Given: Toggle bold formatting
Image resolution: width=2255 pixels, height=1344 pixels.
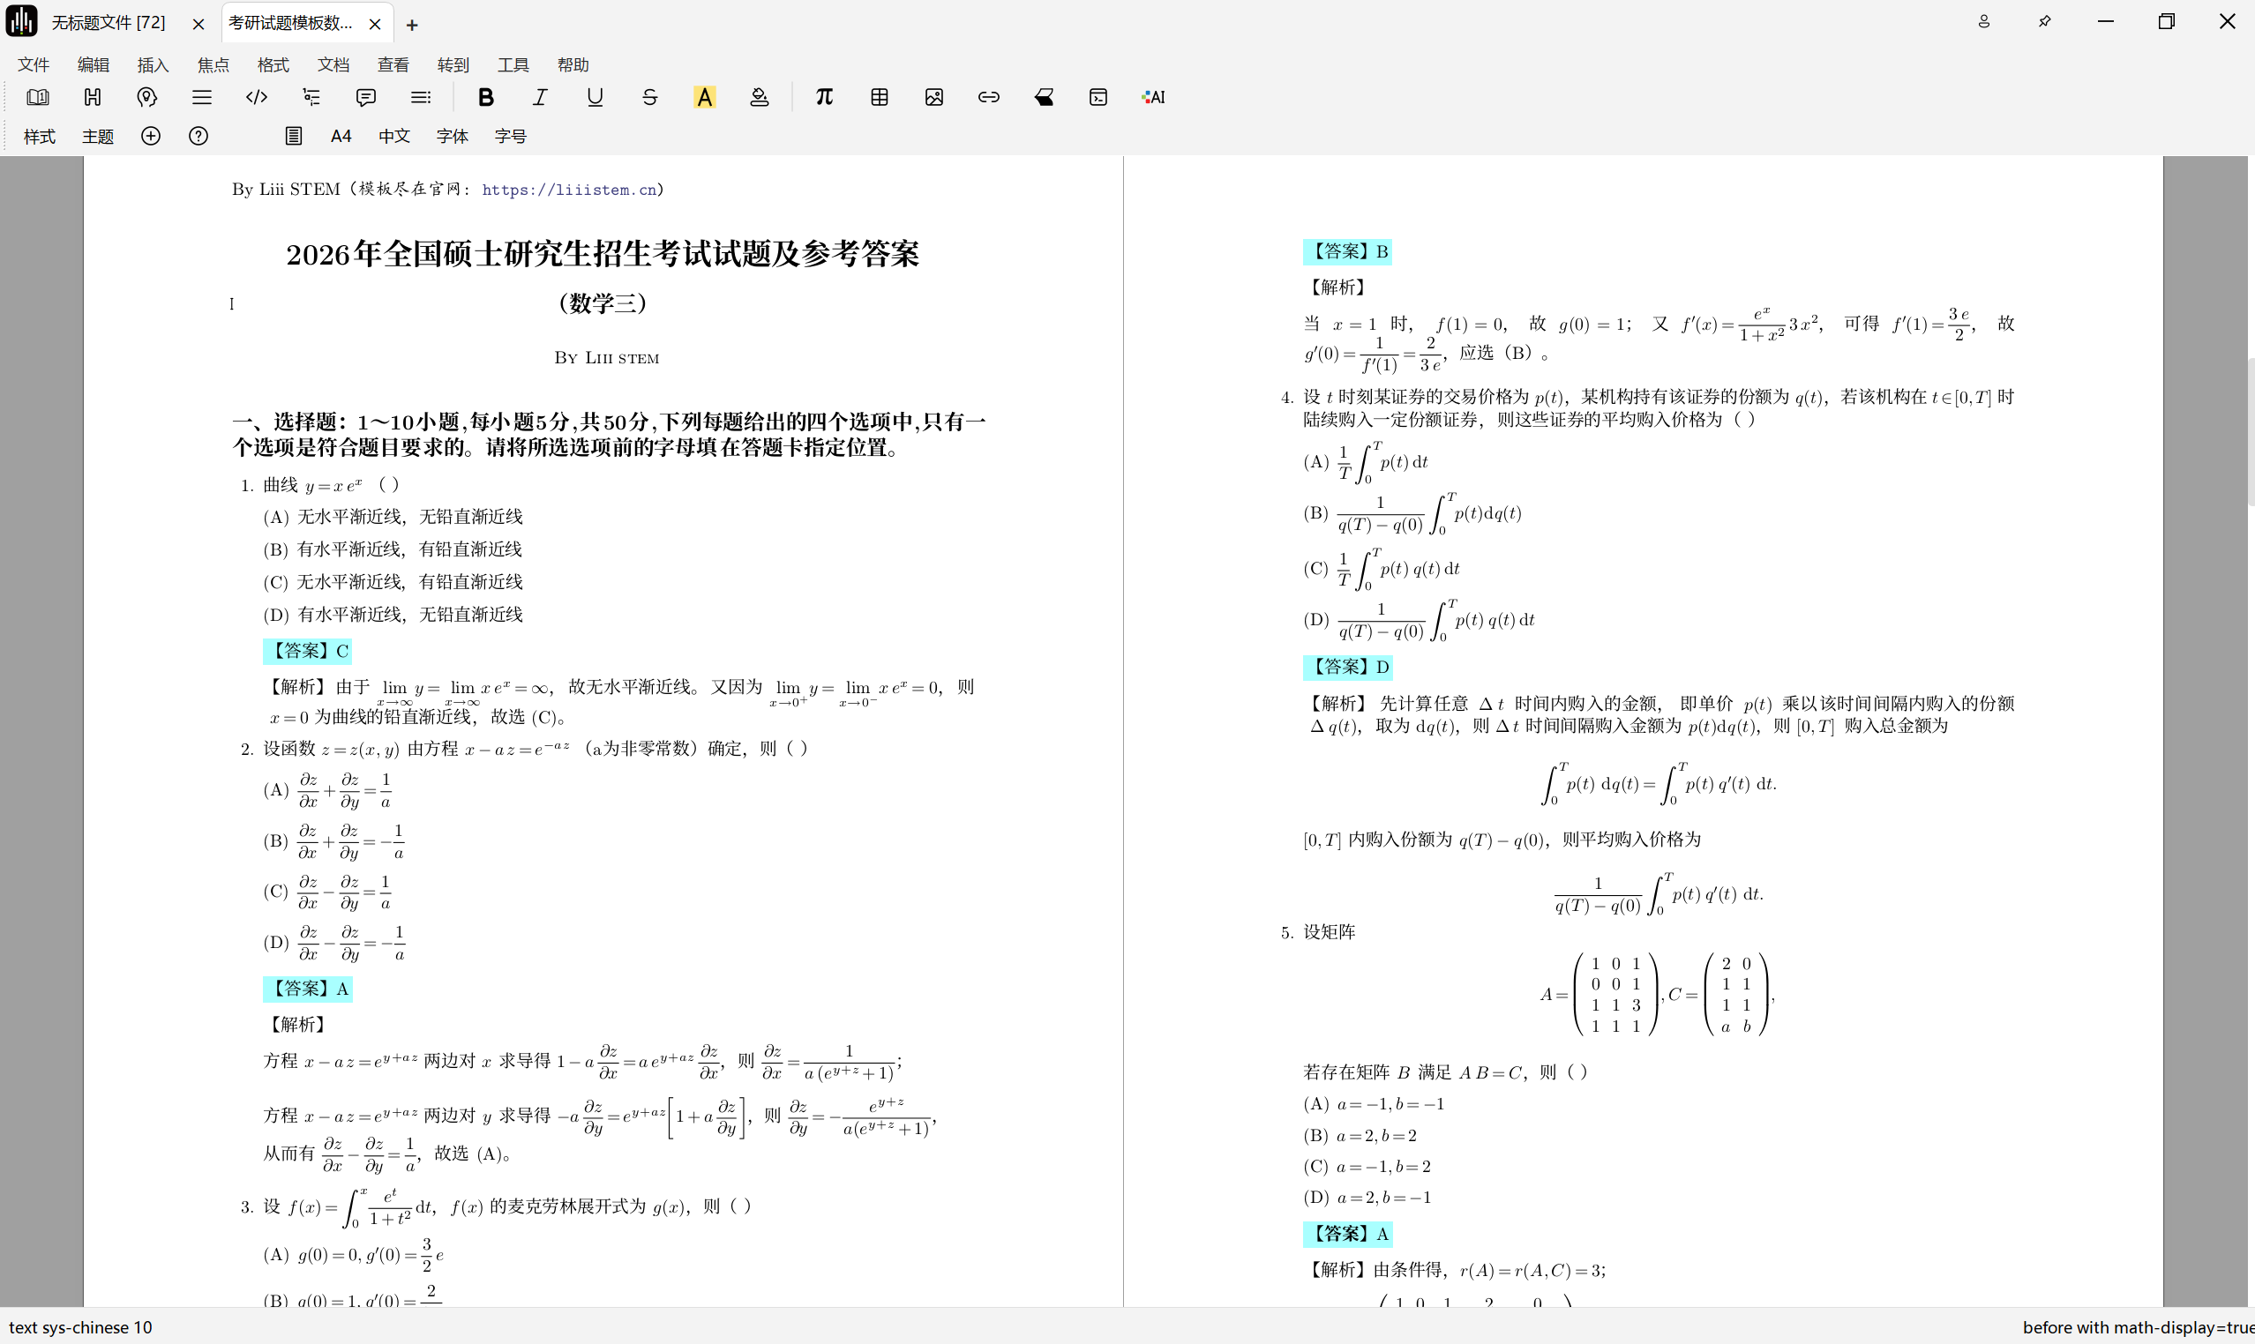Looking at the screenshot, I should [x=485, y=97].
